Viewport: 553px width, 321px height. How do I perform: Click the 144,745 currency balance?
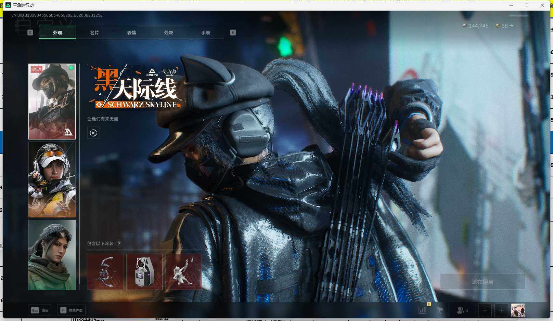(478, 26)
